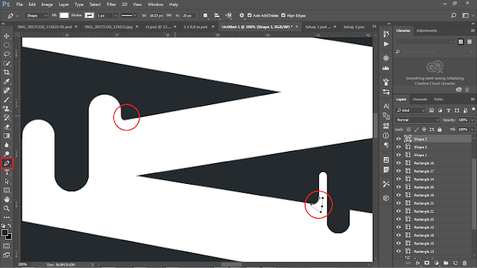Select the Brush tool
Screen dimensions: 477x268
[x=7, y=100]
